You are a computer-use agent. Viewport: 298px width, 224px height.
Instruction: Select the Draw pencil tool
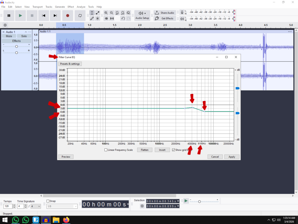click(92, 18)
